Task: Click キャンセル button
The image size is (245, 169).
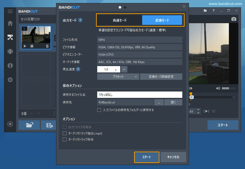Action: click(x=173, y=157)
